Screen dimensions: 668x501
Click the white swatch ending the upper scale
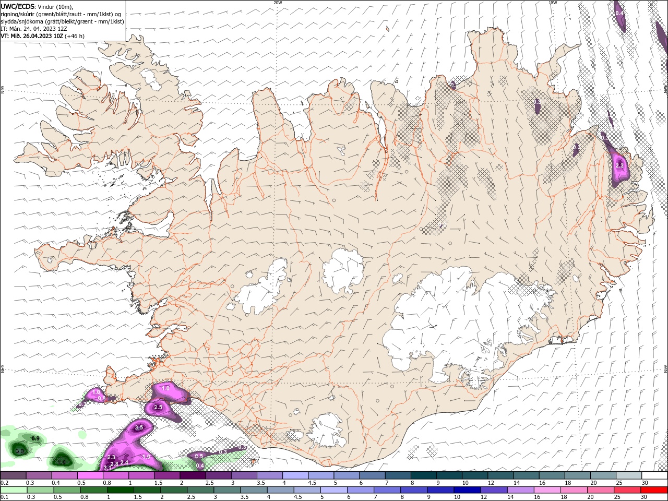coord(654,475)
